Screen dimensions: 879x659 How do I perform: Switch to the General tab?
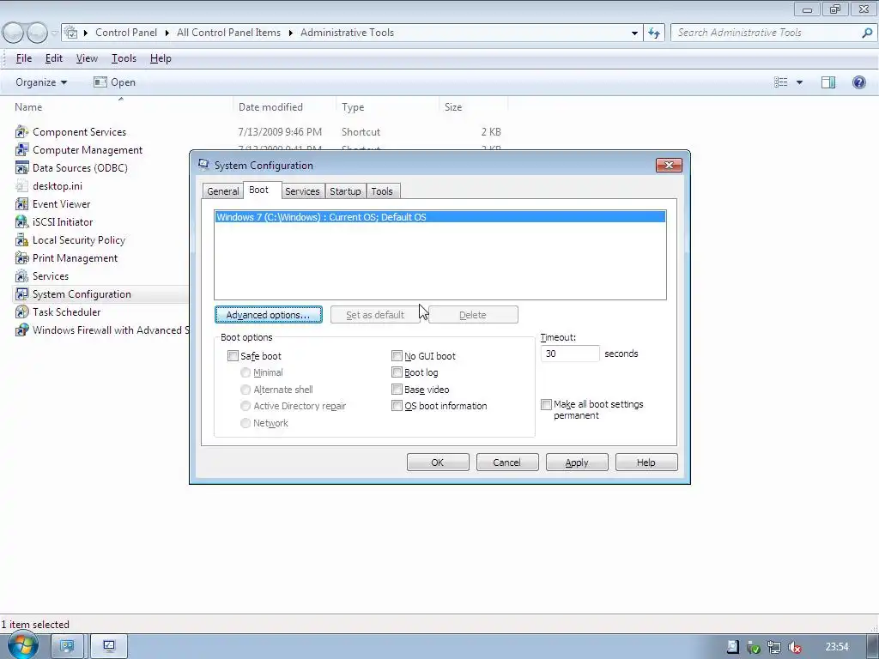(x=223, y=191)
